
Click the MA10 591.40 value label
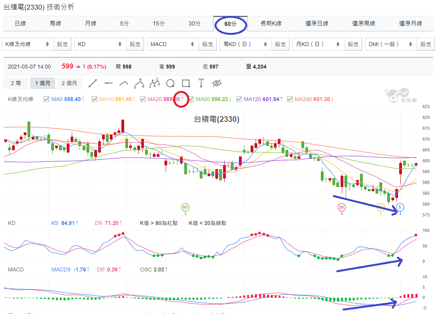(117, 99)
